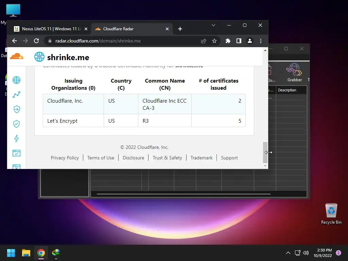This screenshot has width=348, height=261.
Task: Click the scrollbar up arrow
Action: (x=265, y=50)
